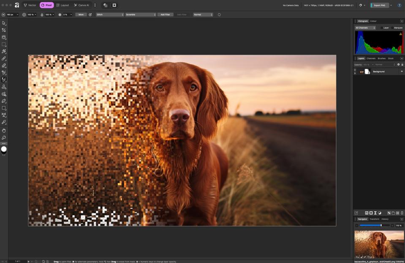Viewport: 405px width, 263px height.
Task: Select the Move tool in the toolbar
Action: 4,22
